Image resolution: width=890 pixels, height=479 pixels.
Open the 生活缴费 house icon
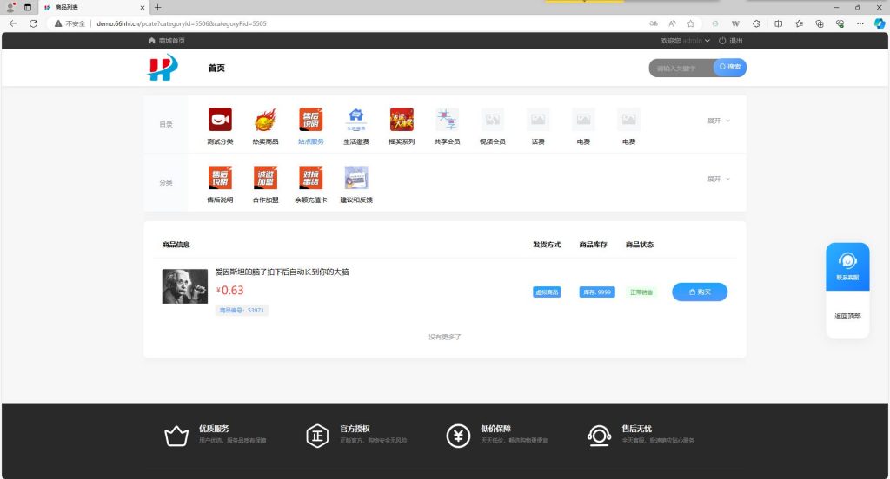click(x=356, y=120)
